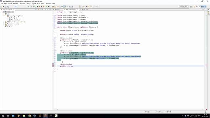
Task: Open the File menu
Action: [x=2, y=4]
